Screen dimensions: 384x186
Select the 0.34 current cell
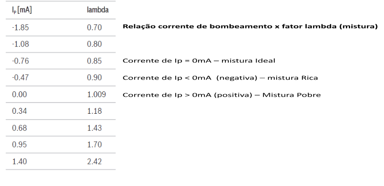point(20,111)
